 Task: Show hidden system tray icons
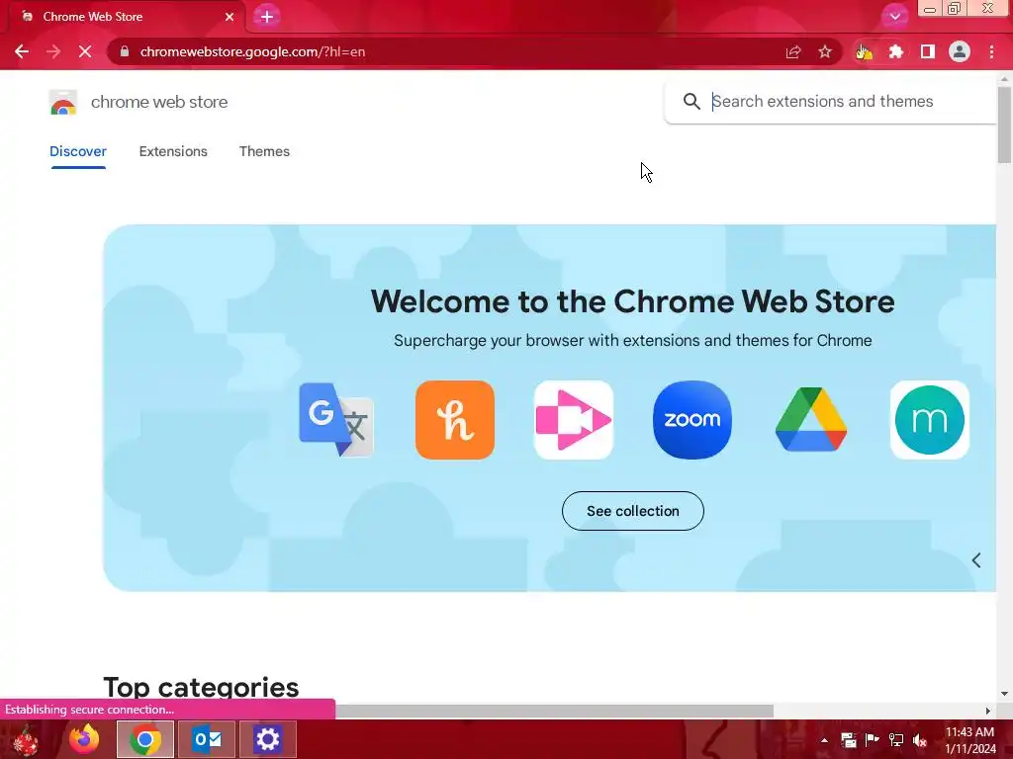pos(824,740)
